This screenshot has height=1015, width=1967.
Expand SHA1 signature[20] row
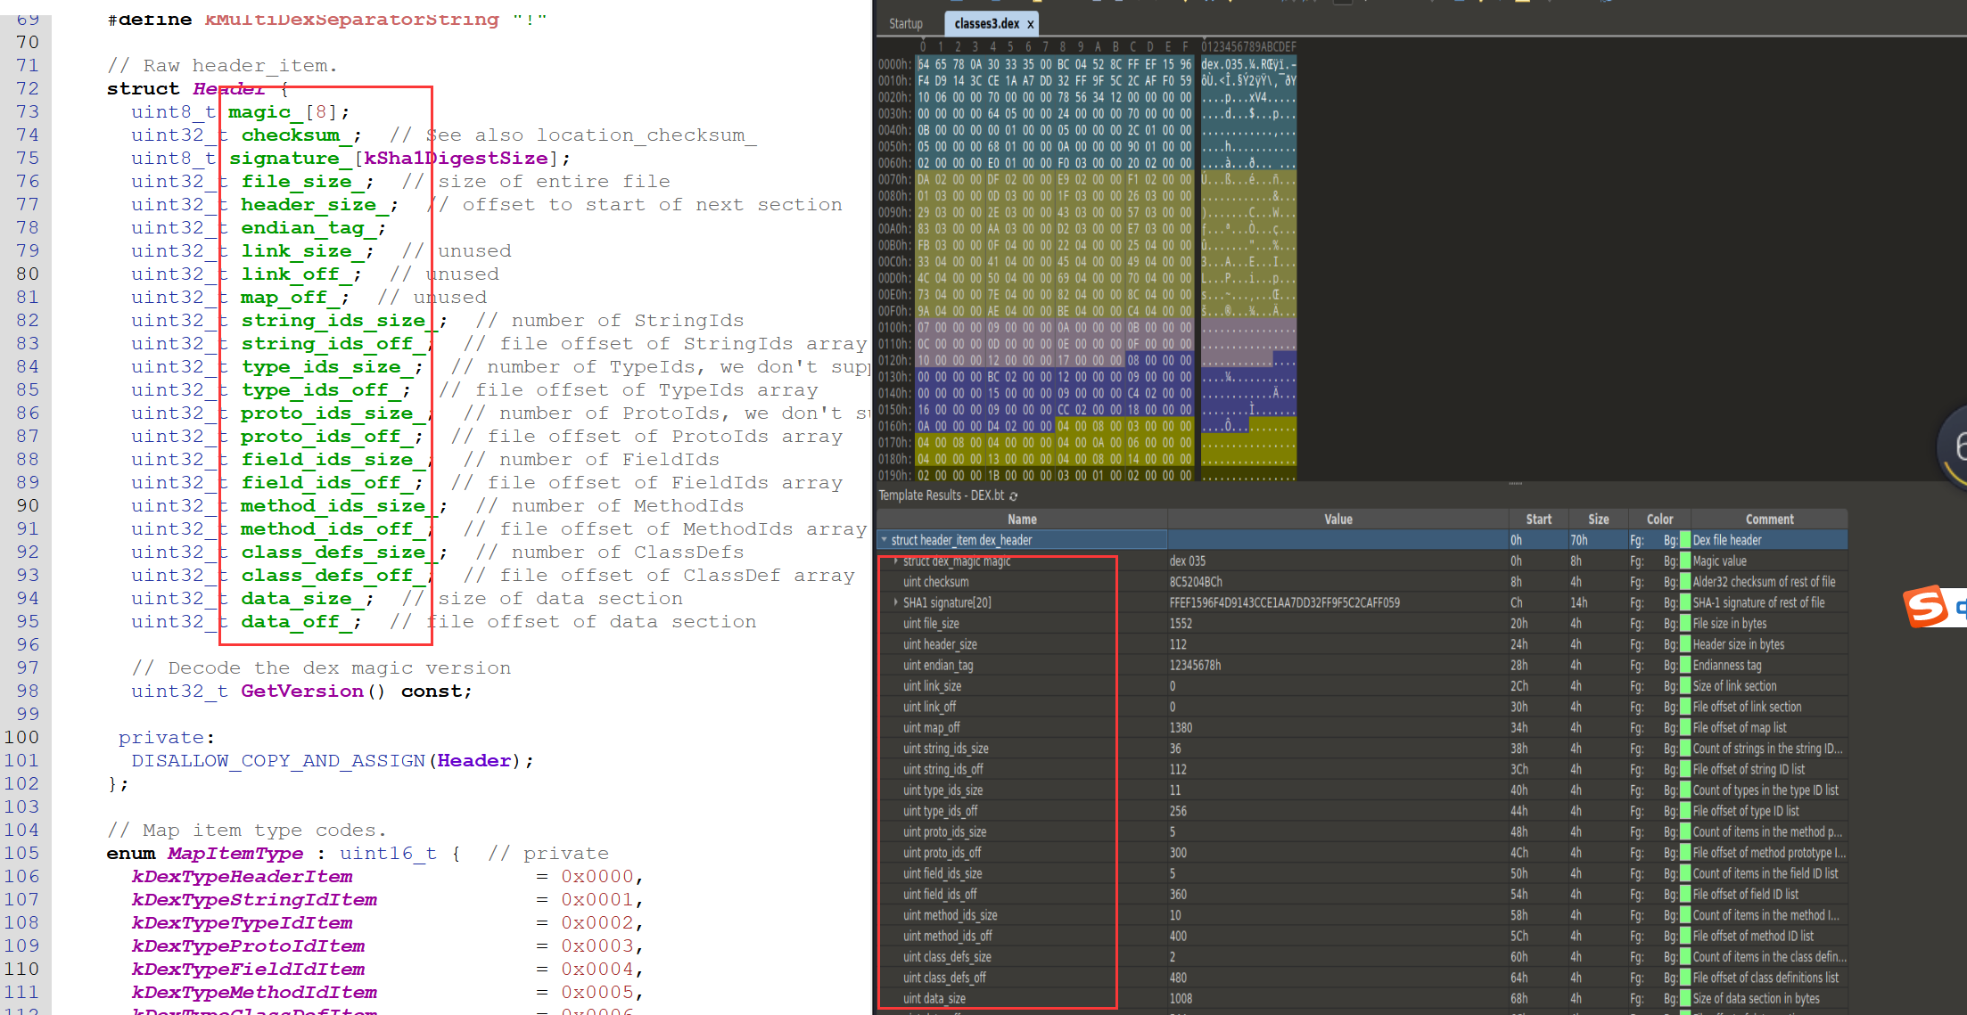point(896,603)
